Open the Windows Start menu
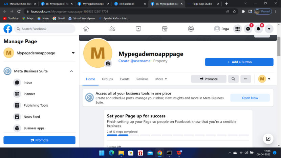Viewport: 281px width, 158px height. [102, 153]
